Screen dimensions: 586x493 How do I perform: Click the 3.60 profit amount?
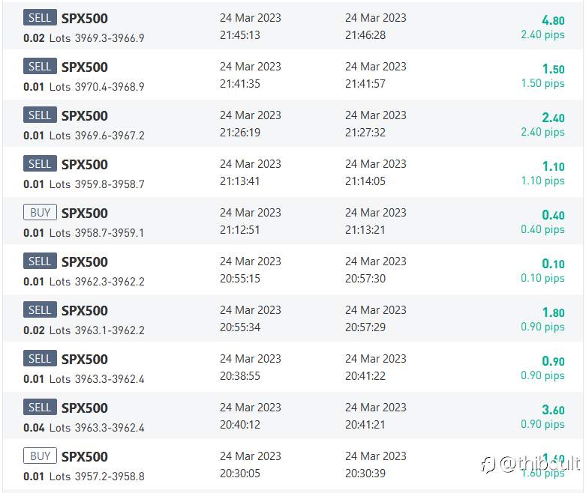pyautogui.click(x=553, y=410)
